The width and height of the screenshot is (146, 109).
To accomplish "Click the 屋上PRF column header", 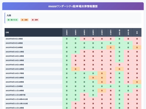I will (120, 32).
